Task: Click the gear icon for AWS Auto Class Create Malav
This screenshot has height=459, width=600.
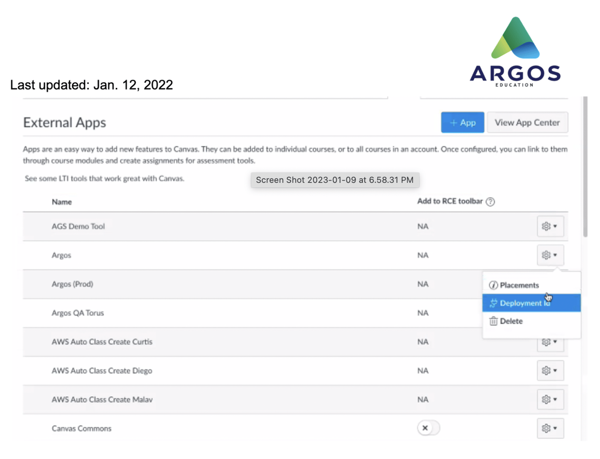Action: (x=547, y=399)
